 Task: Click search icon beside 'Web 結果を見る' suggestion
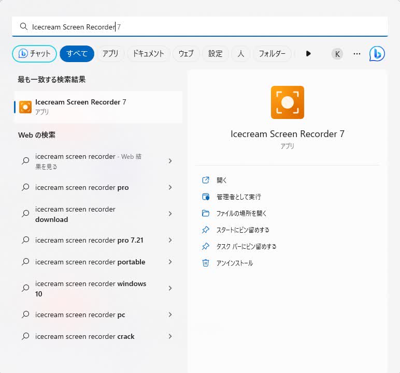(x=25, y=161)
